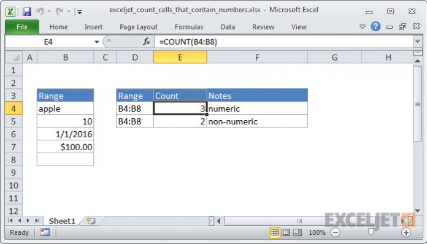Open the Formulas tab

point(189,27)
